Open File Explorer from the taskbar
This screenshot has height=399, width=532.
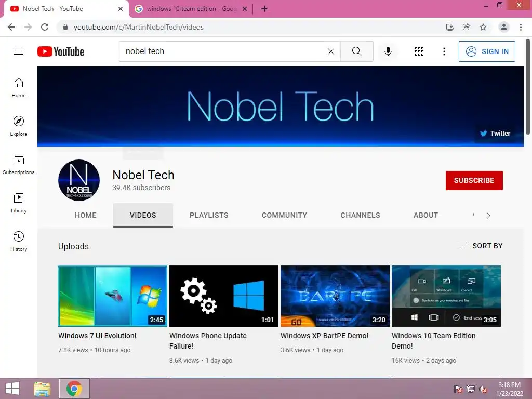[x=42, y=389]
